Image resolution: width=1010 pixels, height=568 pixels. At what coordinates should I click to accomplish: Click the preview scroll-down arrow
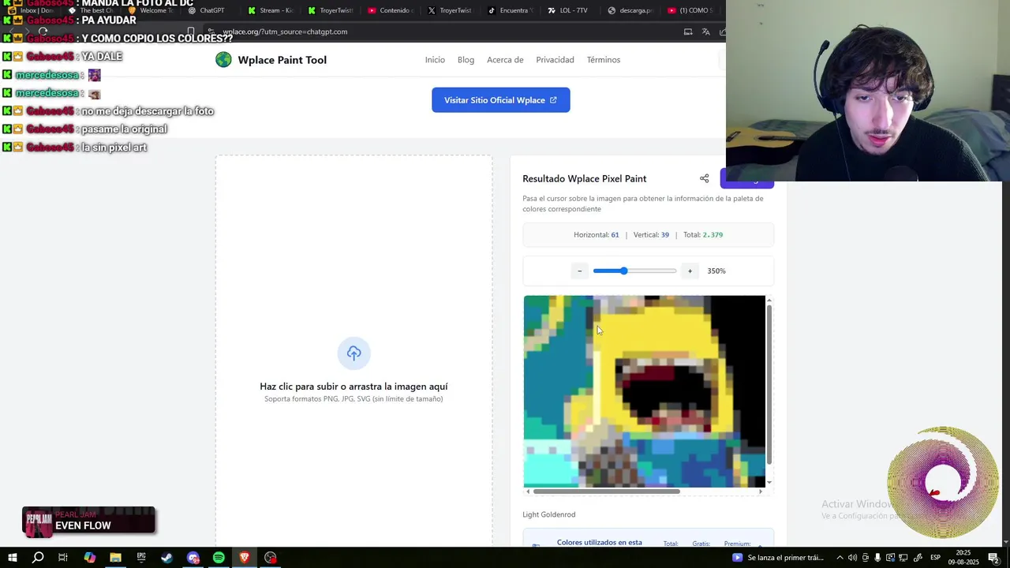[769, 482]
